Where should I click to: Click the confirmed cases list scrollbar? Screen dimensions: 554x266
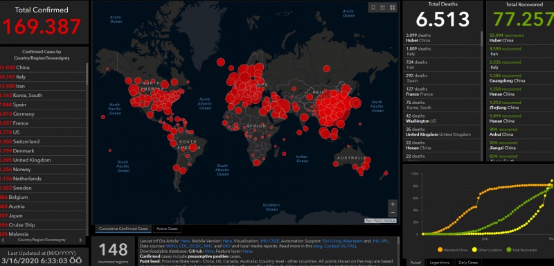87,74
